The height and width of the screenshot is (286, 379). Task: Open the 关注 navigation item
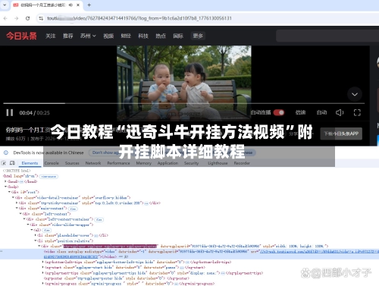50,36
